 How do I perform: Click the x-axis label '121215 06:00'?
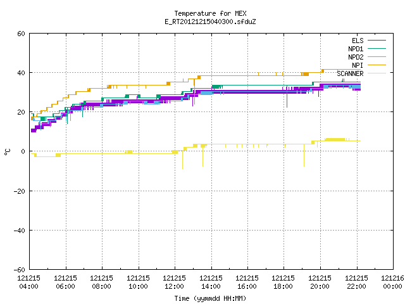pyautogui.click(x=65, y=282)
